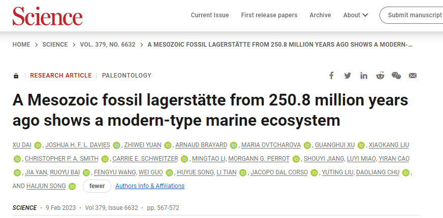Share article on Facebook

[331, 76]
